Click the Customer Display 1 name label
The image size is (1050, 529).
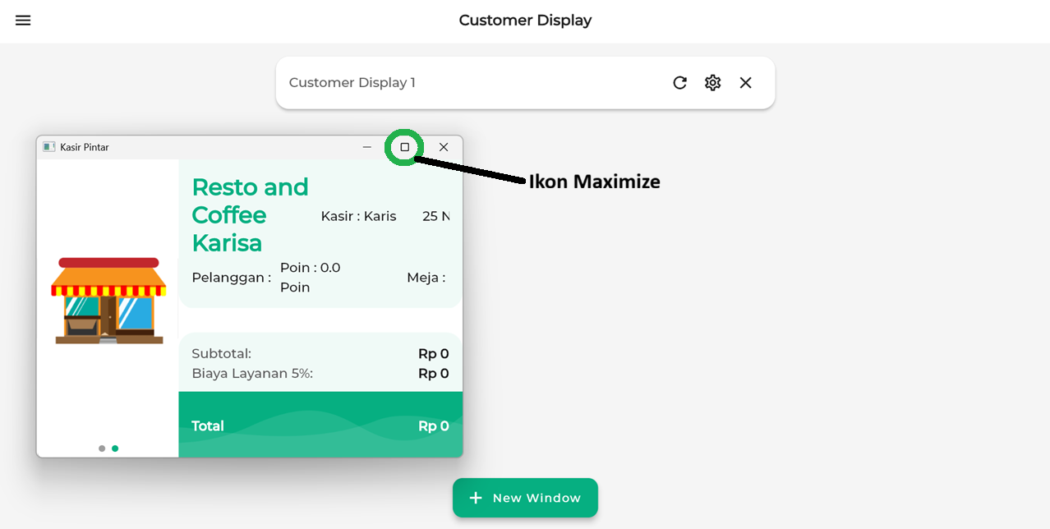(x=352, y=82)
